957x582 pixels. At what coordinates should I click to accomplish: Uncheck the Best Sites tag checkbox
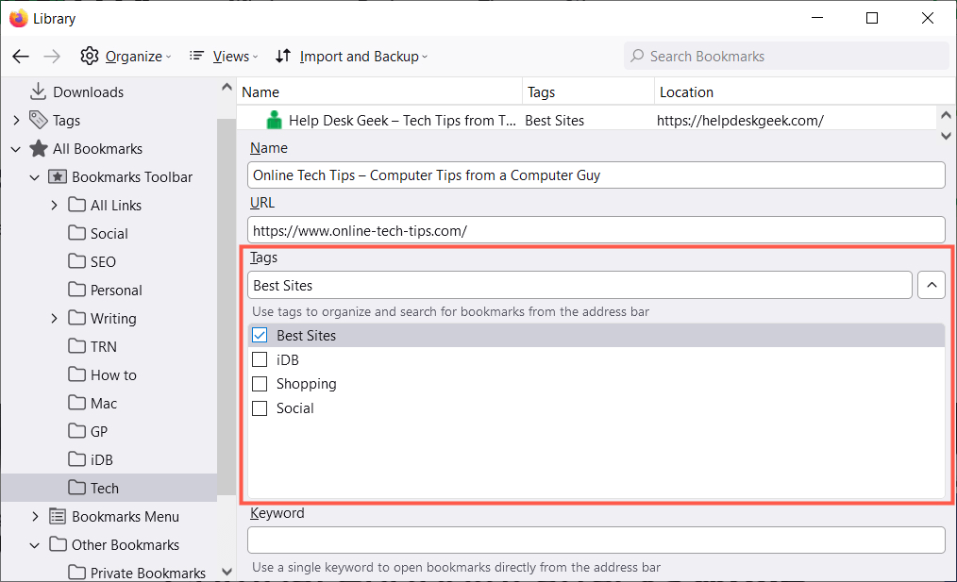(260, 335)
